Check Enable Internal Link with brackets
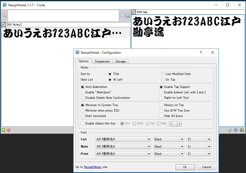The image size is (246, 173). pos(161,92)
